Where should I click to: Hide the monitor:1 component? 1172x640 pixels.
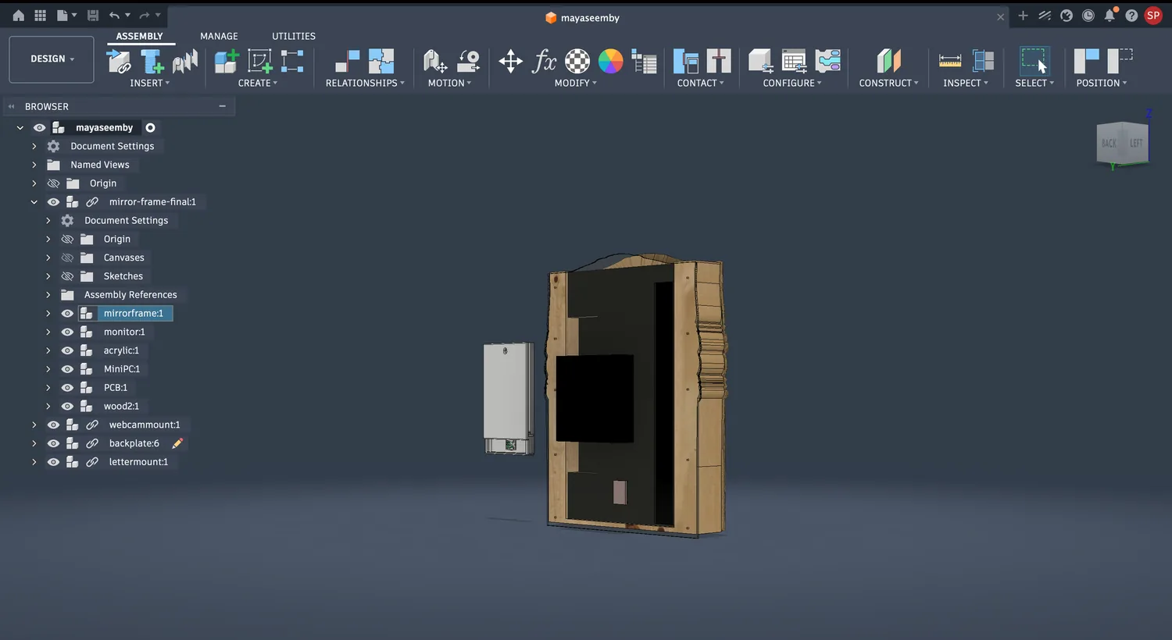pos(67,332)
